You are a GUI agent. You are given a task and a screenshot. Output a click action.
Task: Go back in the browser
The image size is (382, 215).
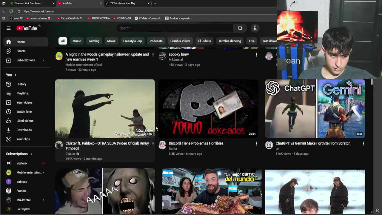click(4, 11)
